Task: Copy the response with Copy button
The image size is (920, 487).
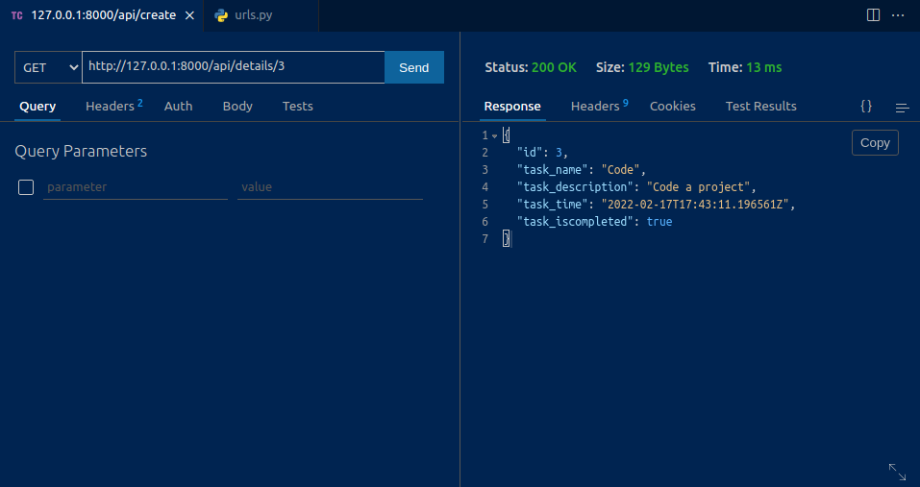Action: click(x=875, y=142)
